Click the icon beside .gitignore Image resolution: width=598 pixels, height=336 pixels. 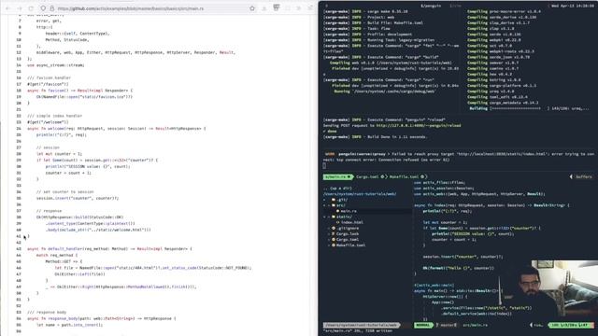pos(334,228)
